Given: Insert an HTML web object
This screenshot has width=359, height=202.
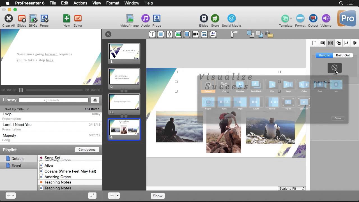Looking at the screenshot, I should point(204,34).
